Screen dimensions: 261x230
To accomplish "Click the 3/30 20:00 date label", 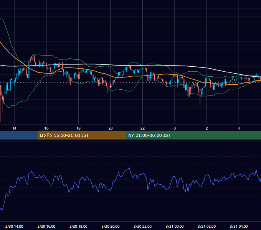I will pyautogui.click(x=111, y=226).
